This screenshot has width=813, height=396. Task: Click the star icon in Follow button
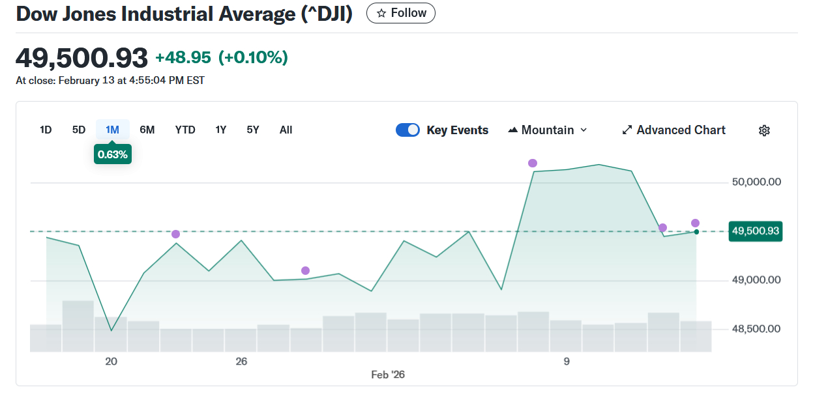(381, 13)
